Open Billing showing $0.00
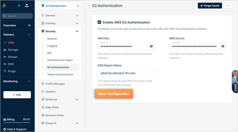 (17, 119)
